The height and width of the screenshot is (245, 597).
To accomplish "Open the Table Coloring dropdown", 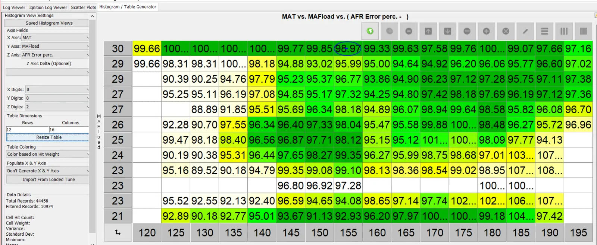I will 47,154.
